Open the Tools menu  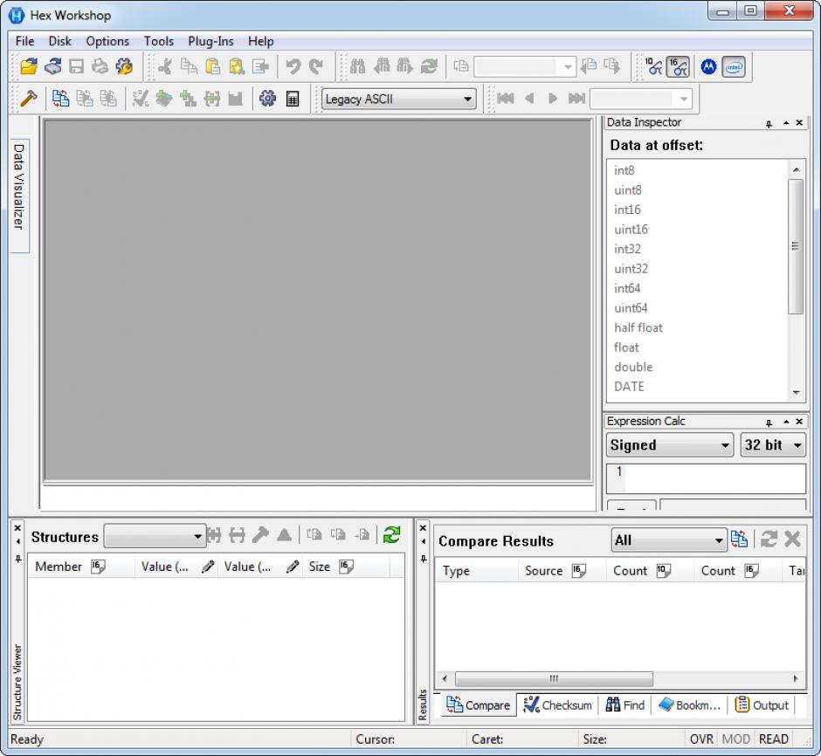pyautogui.click(x=159, y=41)
